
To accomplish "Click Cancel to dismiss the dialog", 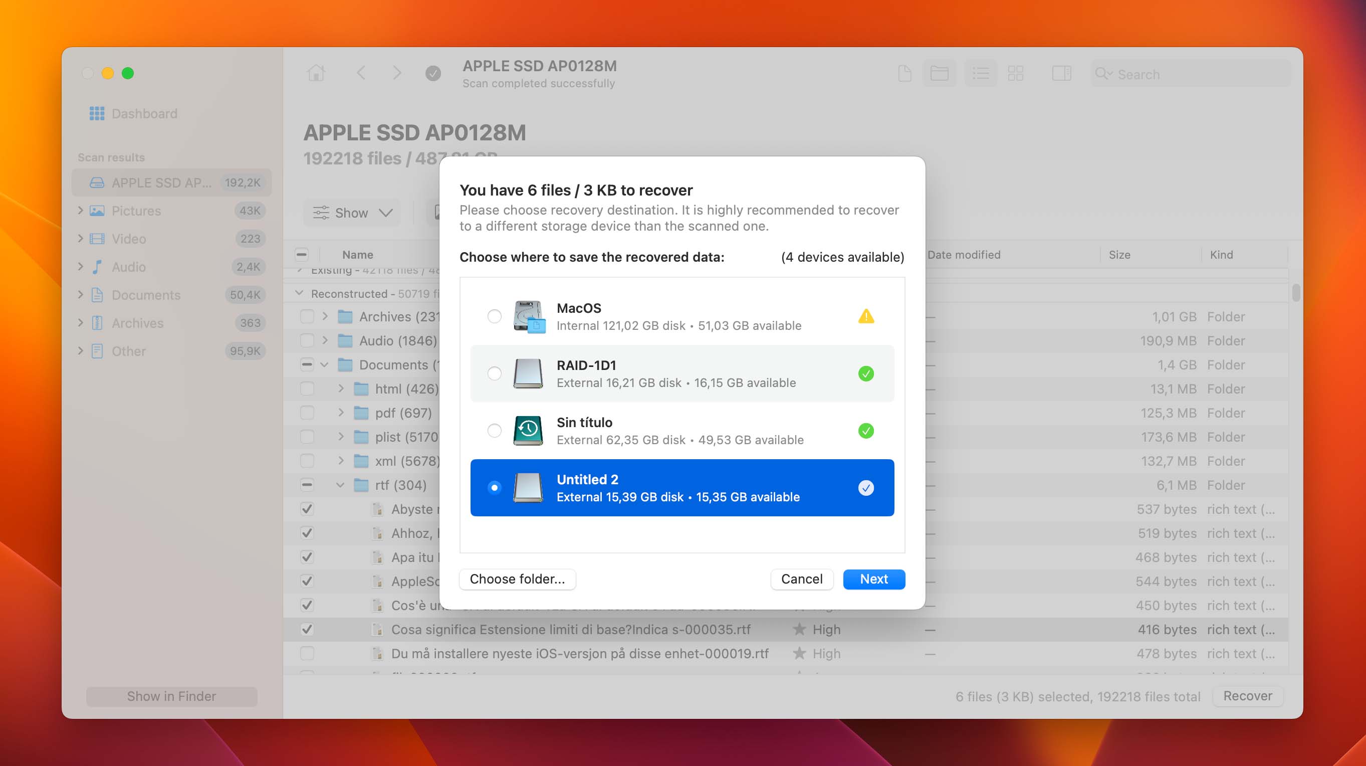I will pos(802,578).
